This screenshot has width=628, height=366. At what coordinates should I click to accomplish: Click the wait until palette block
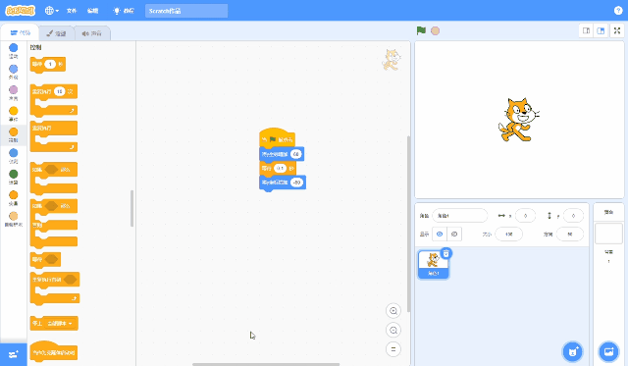click(x=45, y=259)
